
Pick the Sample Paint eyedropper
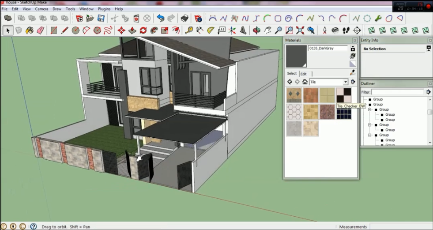(353, 73)
